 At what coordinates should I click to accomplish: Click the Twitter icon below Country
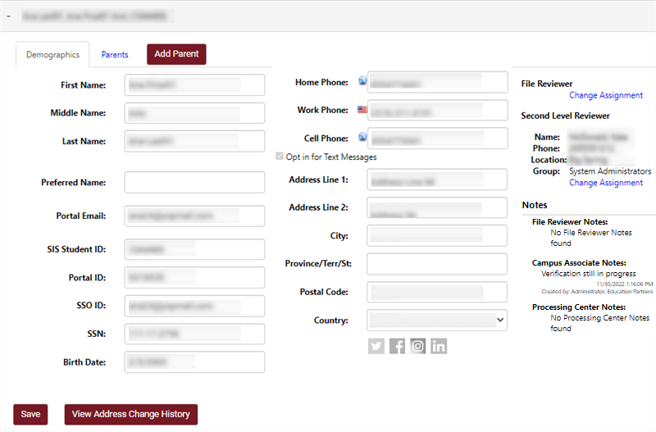(376, 346)
